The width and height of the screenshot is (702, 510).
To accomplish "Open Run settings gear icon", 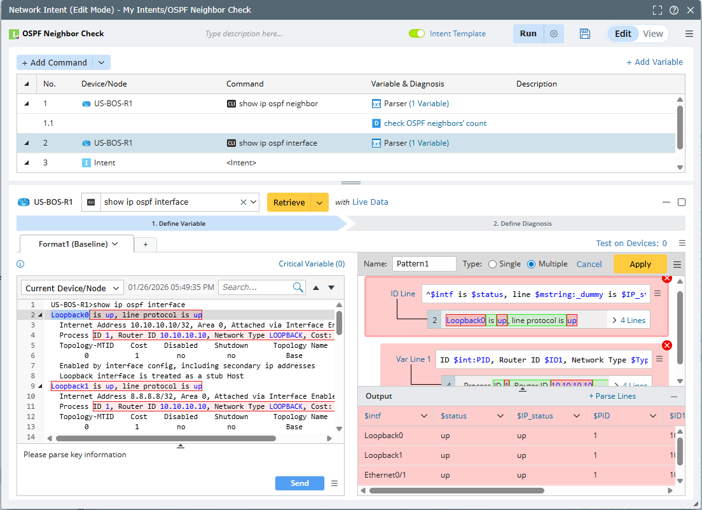I will pyautogui.click(x=554, y=34).
